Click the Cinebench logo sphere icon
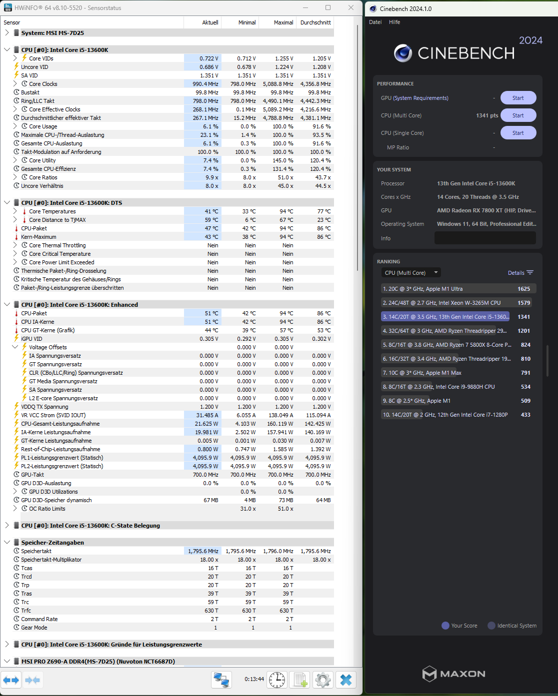The width and height of the screenshot is (558, 696). [x=402, y=53]
